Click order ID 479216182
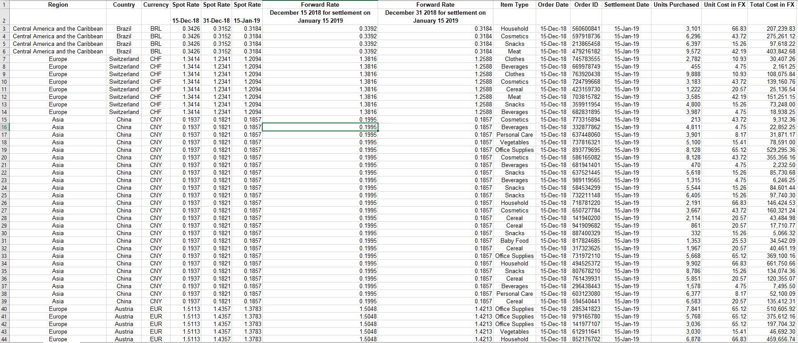 [586, 52]
